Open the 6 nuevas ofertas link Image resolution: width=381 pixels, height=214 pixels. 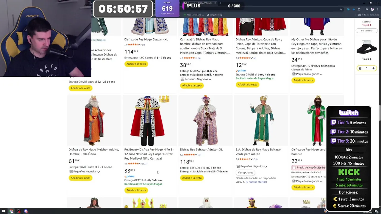point(256,182)
